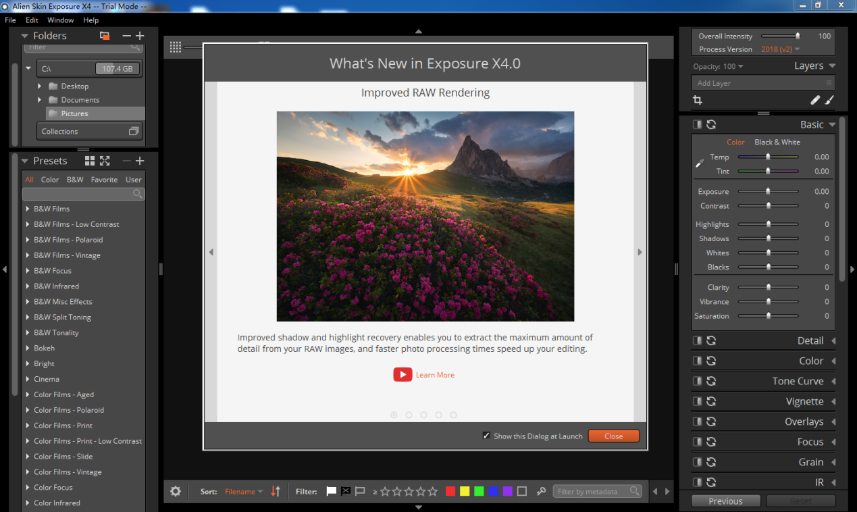
Task: Click the minus icon in Presets header
Action: coord(126,161)
